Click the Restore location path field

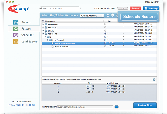click(x=85, y=107)
